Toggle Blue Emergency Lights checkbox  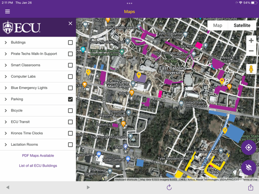(x=70, y=88)
